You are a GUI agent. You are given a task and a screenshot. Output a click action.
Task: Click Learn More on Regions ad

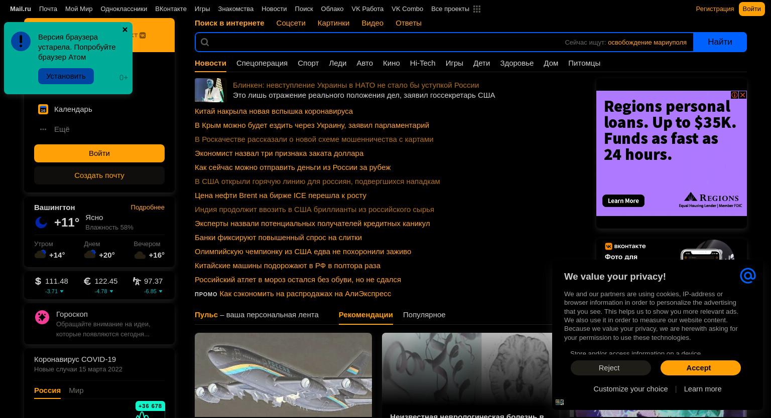coord(623,201)
